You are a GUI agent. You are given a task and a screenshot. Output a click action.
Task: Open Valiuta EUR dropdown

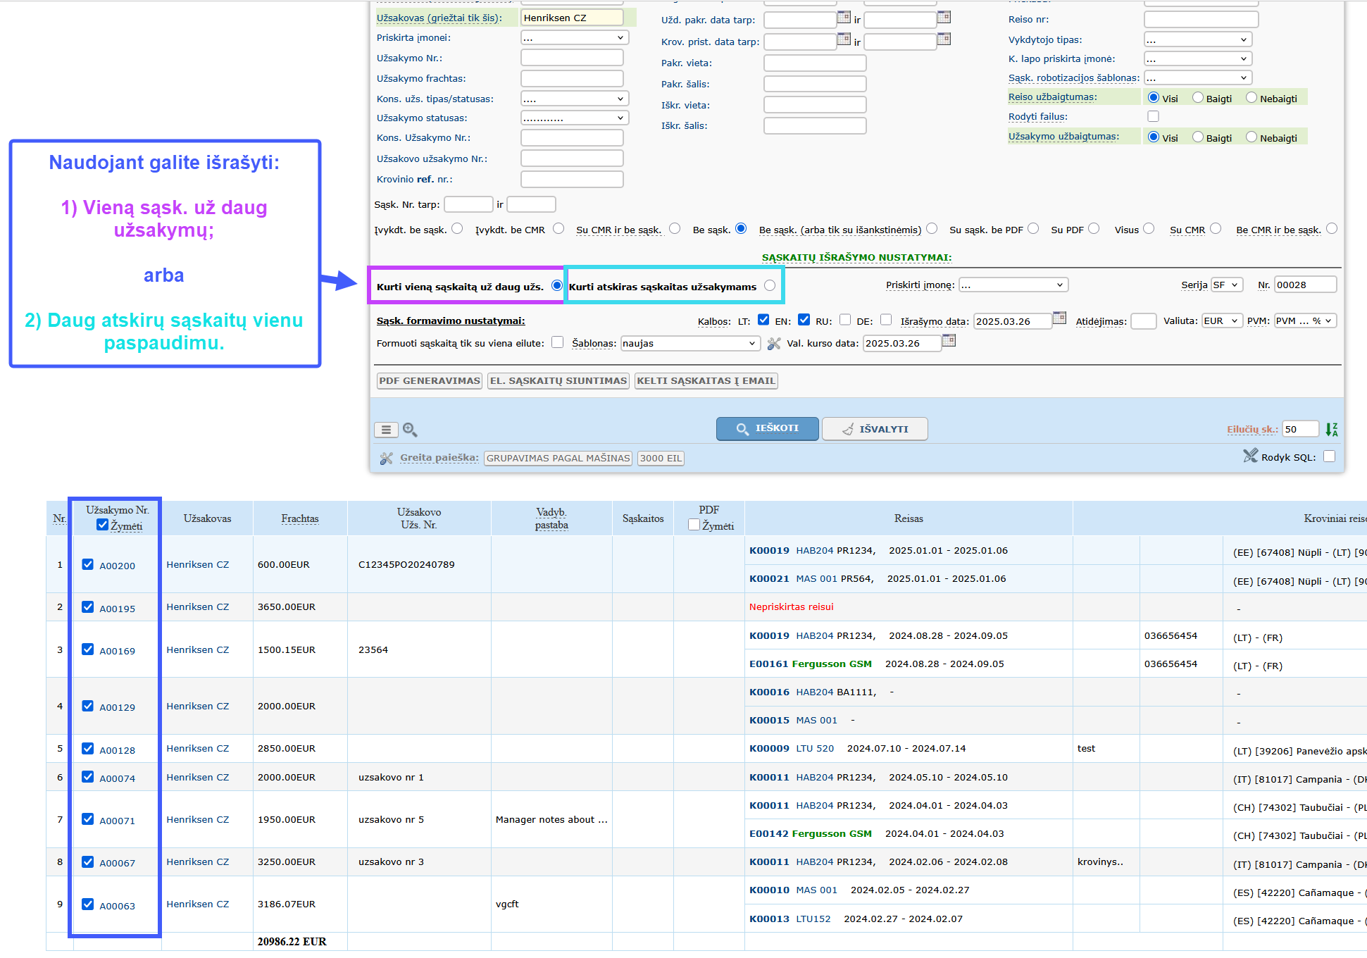pyautogui.click(x=1221, y=321)
